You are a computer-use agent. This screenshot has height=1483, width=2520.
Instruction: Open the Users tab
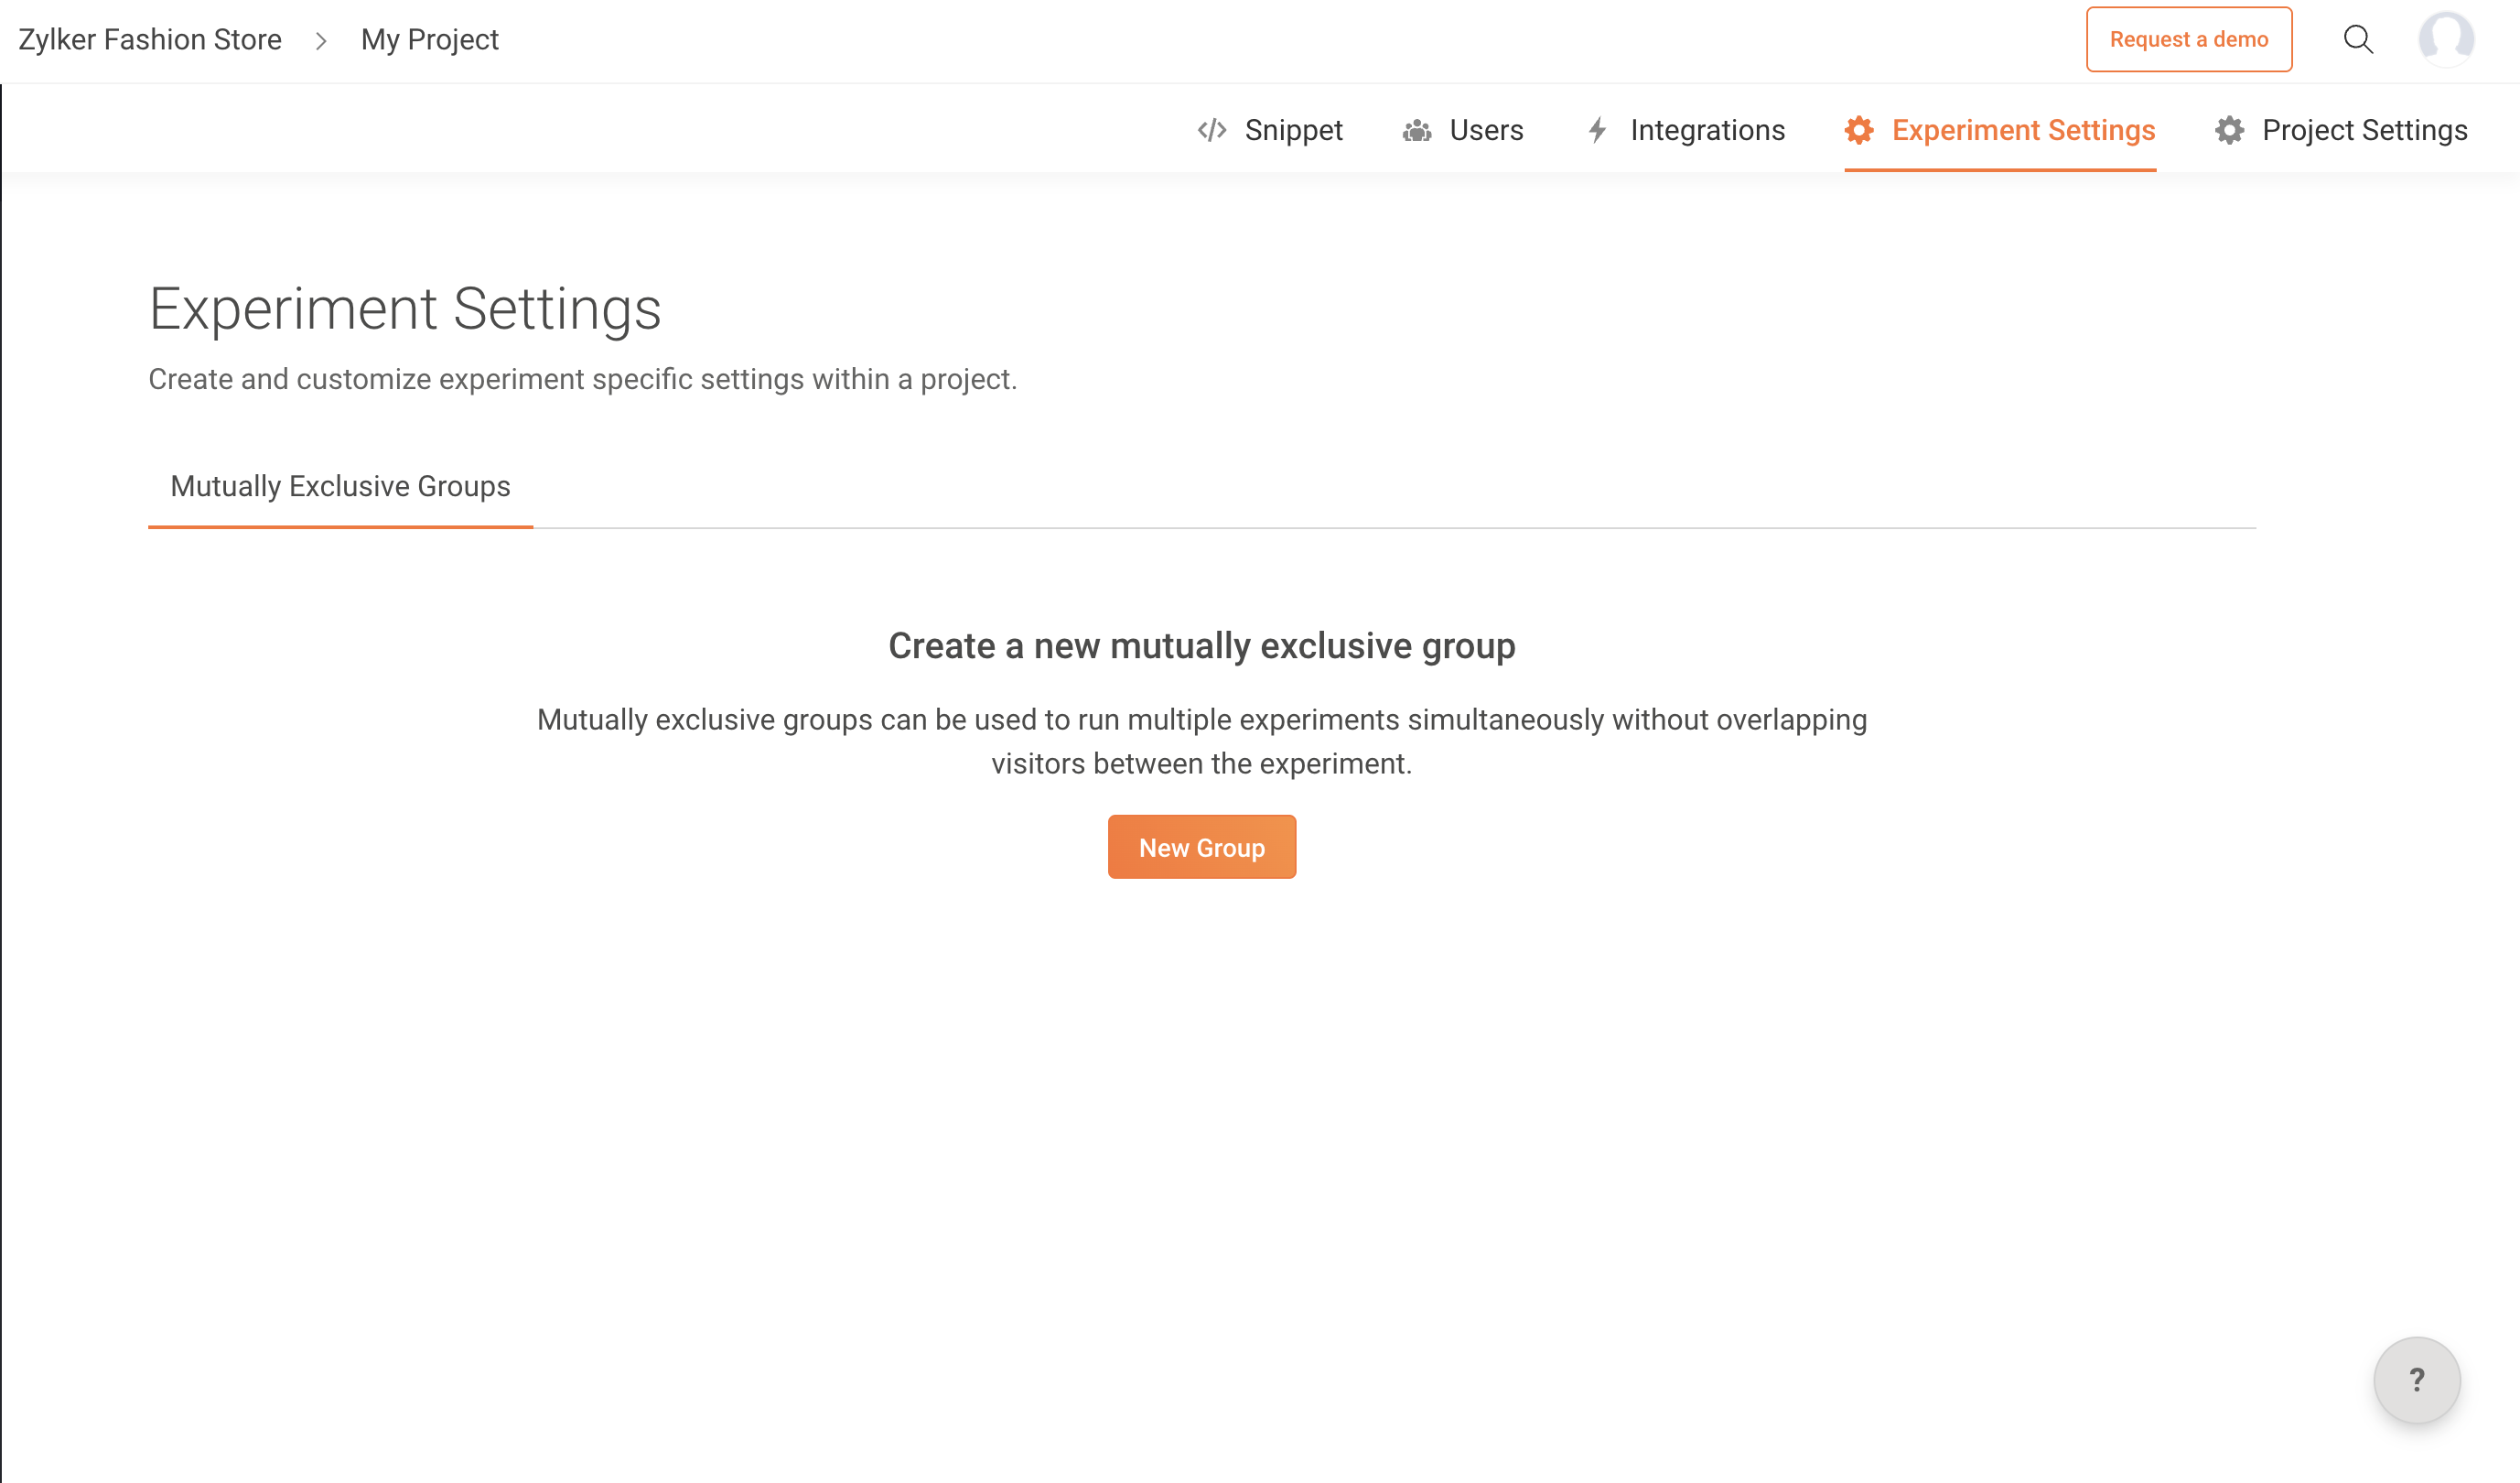pyautogui.click(x=1486, y=130)
